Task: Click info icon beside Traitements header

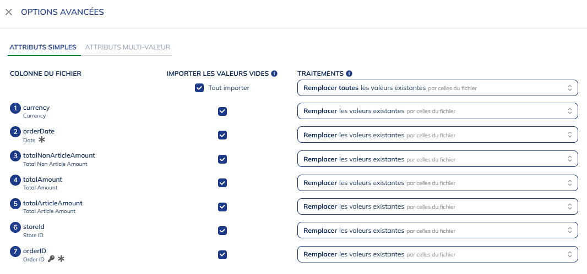Action: click(349, 74)
